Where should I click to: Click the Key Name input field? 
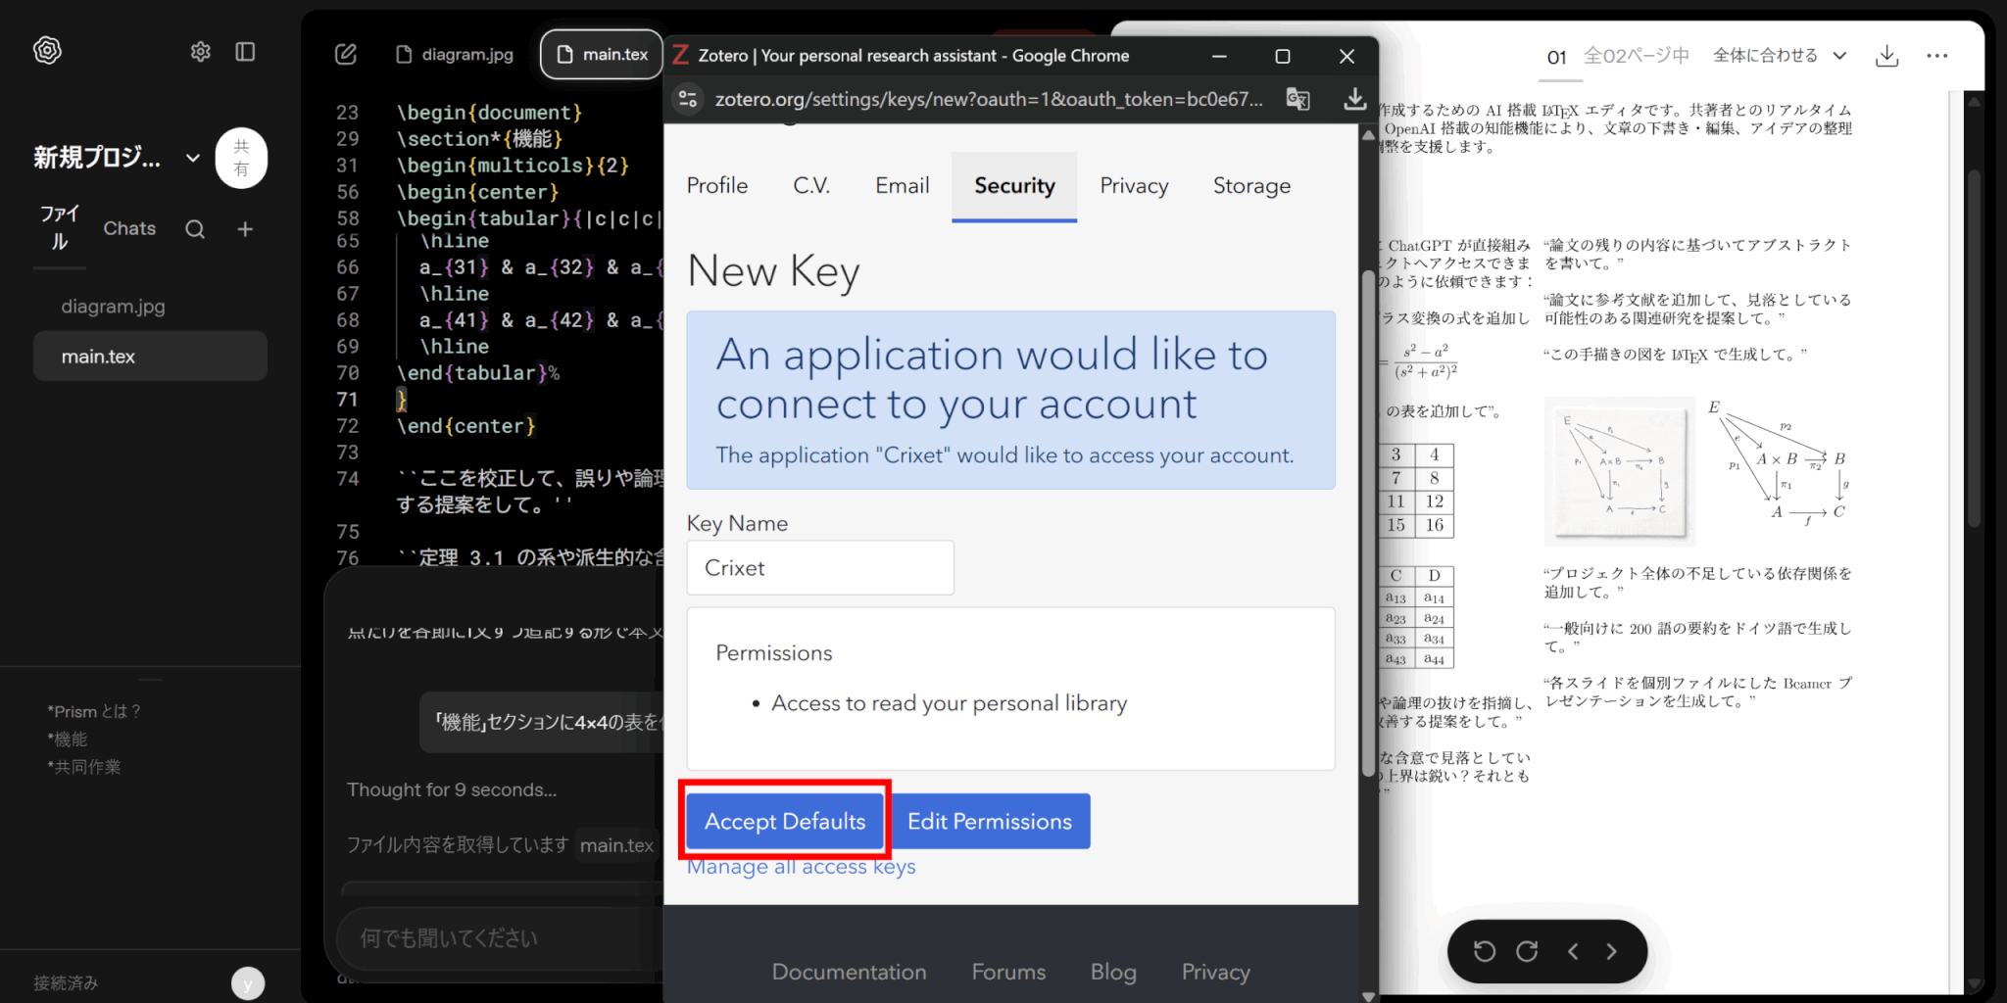pos(820,568)
